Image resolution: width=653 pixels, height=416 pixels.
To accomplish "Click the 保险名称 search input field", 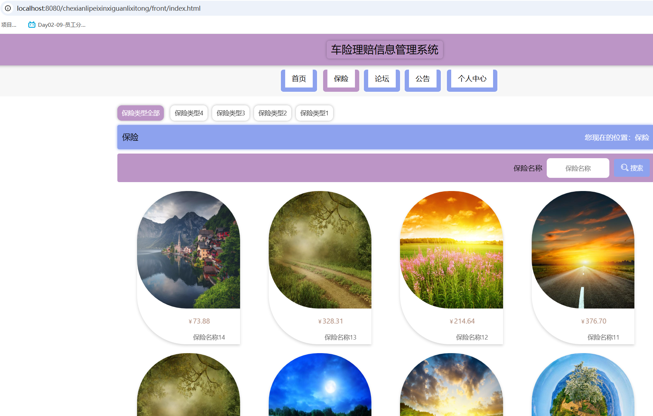I will pos(578,168).
